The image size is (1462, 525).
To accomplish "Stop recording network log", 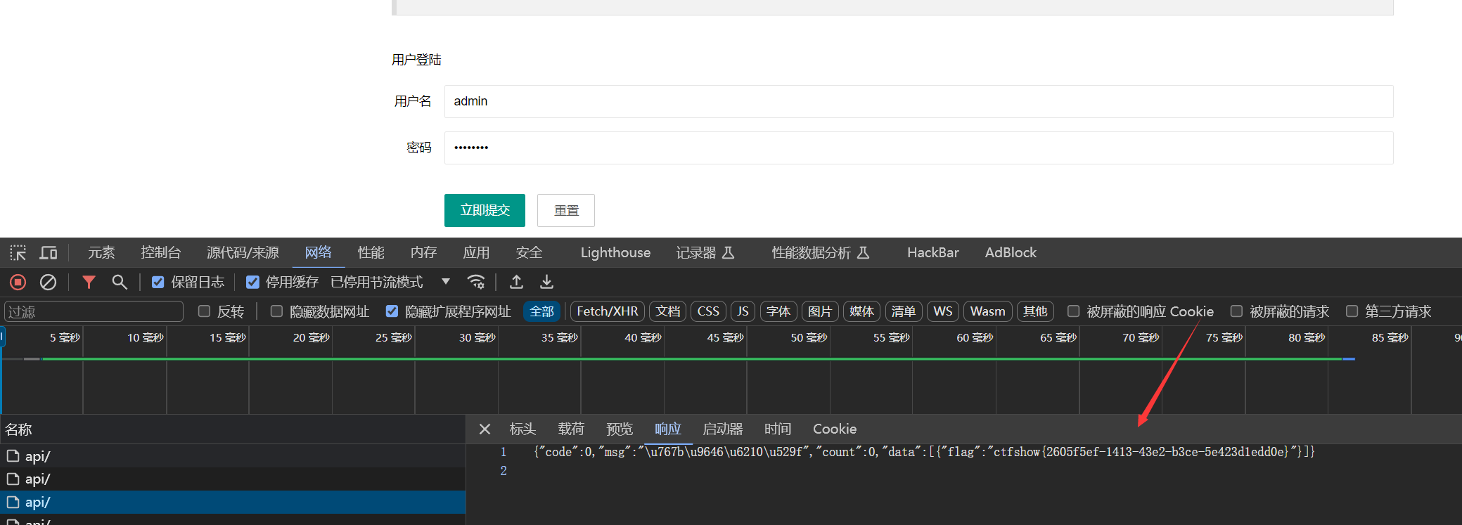I will point(18,283).
